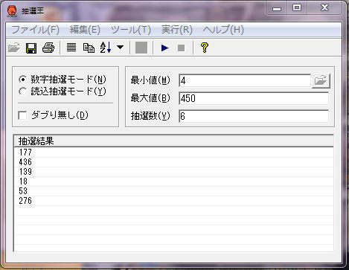The height and width of the screenshot is (270, 349).
Task: Click the stop button in toolbar
Action: click(x=182, y=48)
